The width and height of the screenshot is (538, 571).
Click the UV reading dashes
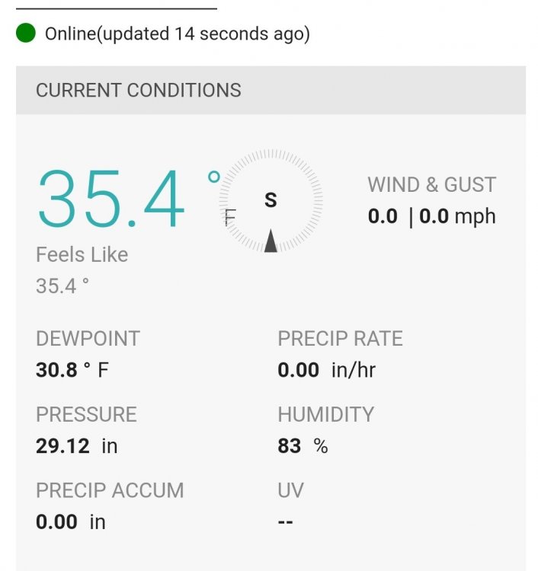(x=286, y=522)
